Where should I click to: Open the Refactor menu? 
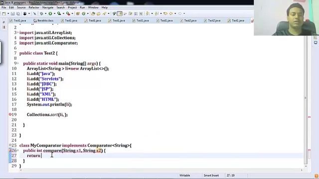coord(34,7)
